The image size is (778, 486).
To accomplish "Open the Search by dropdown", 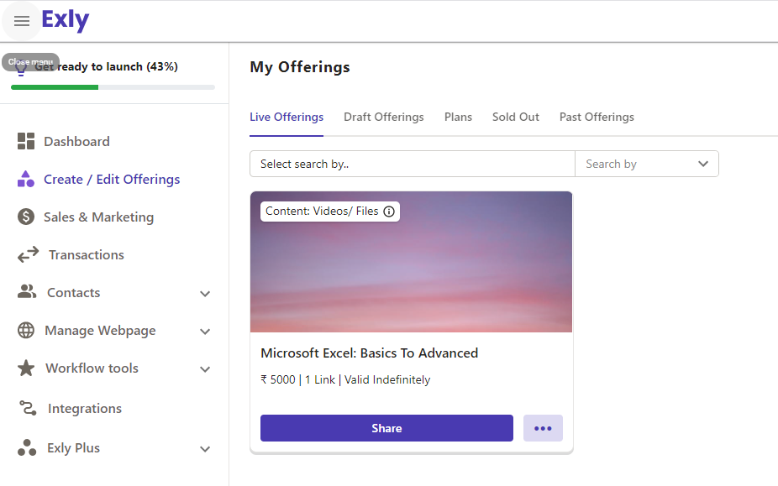I will 646,164.
